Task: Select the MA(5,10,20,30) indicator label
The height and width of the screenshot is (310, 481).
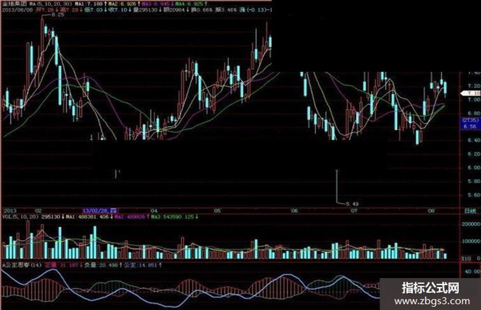Action: [51, 4]
